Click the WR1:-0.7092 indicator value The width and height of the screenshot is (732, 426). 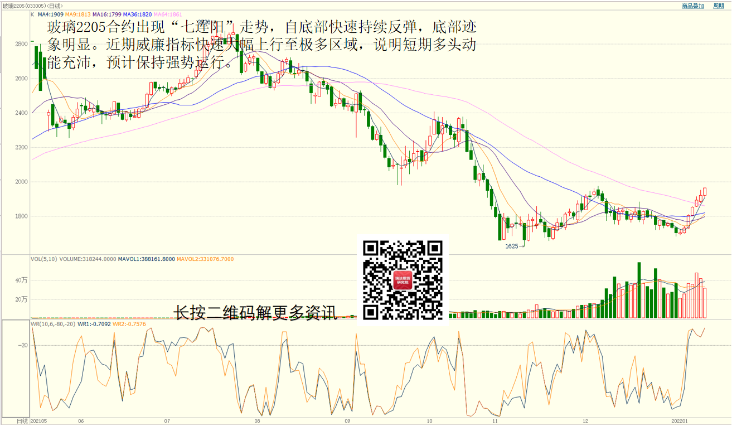[94, 324]
